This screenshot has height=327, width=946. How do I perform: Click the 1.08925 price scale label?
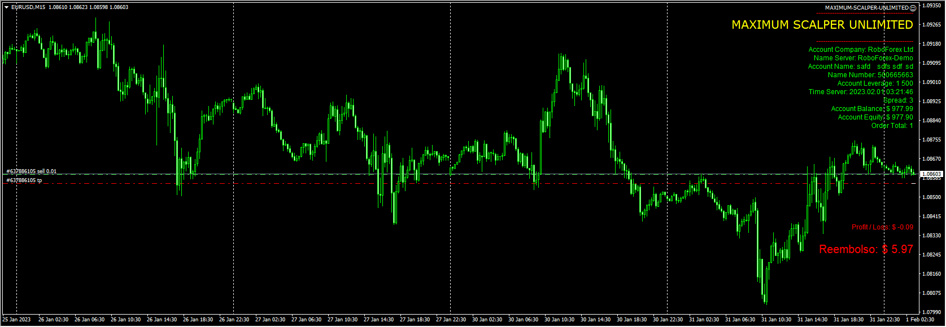coord(931,101)
